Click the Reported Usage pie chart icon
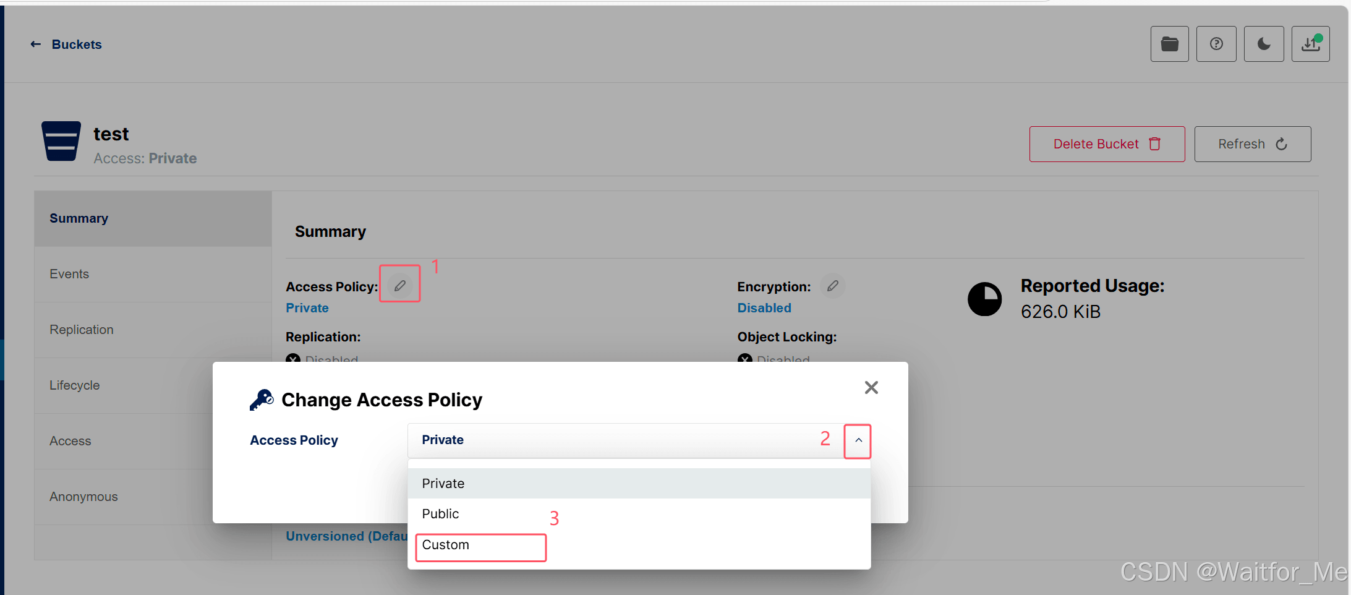This screenshot has width=1351, height=595. tap(984, 299)
